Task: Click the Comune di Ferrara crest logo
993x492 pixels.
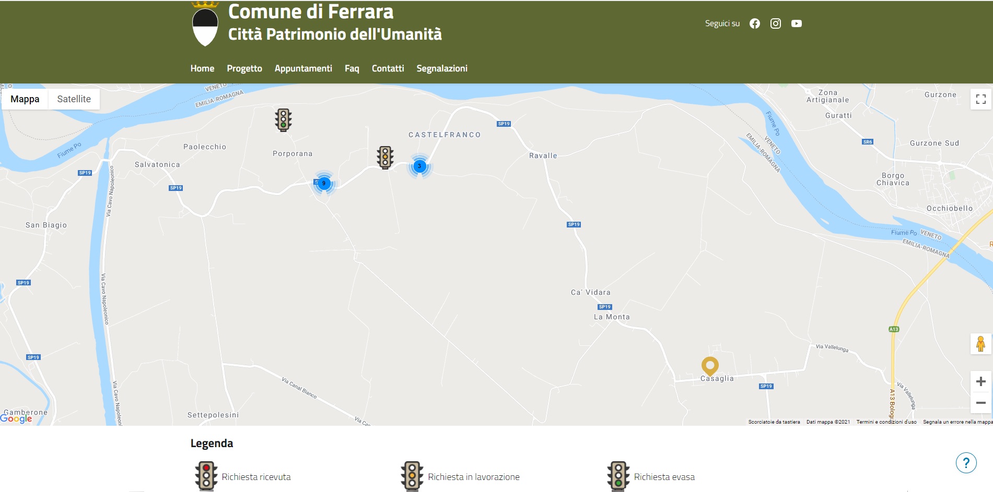Action: click(205, 24)
